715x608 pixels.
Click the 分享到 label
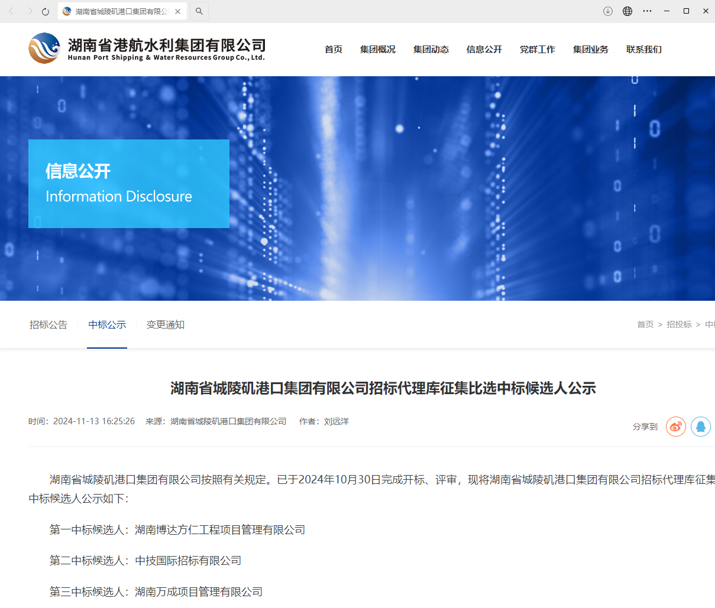point(645,427)
